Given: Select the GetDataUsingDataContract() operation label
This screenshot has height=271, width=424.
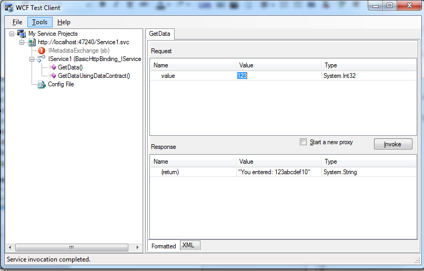Looking at the screenshot, I should point(94,76).
